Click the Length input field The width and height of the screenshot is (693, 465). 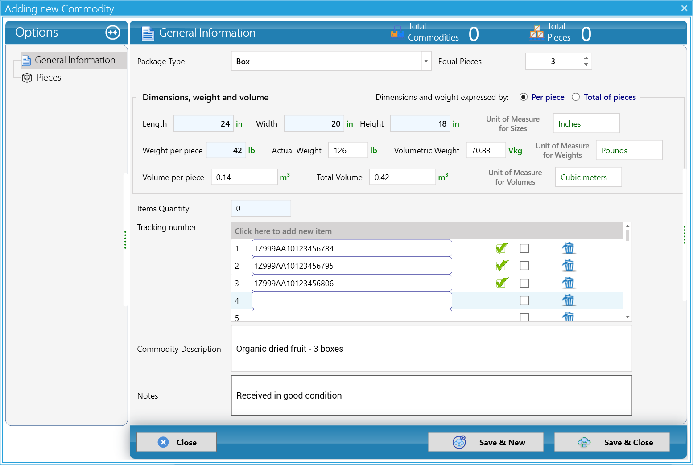coord(203,123)
